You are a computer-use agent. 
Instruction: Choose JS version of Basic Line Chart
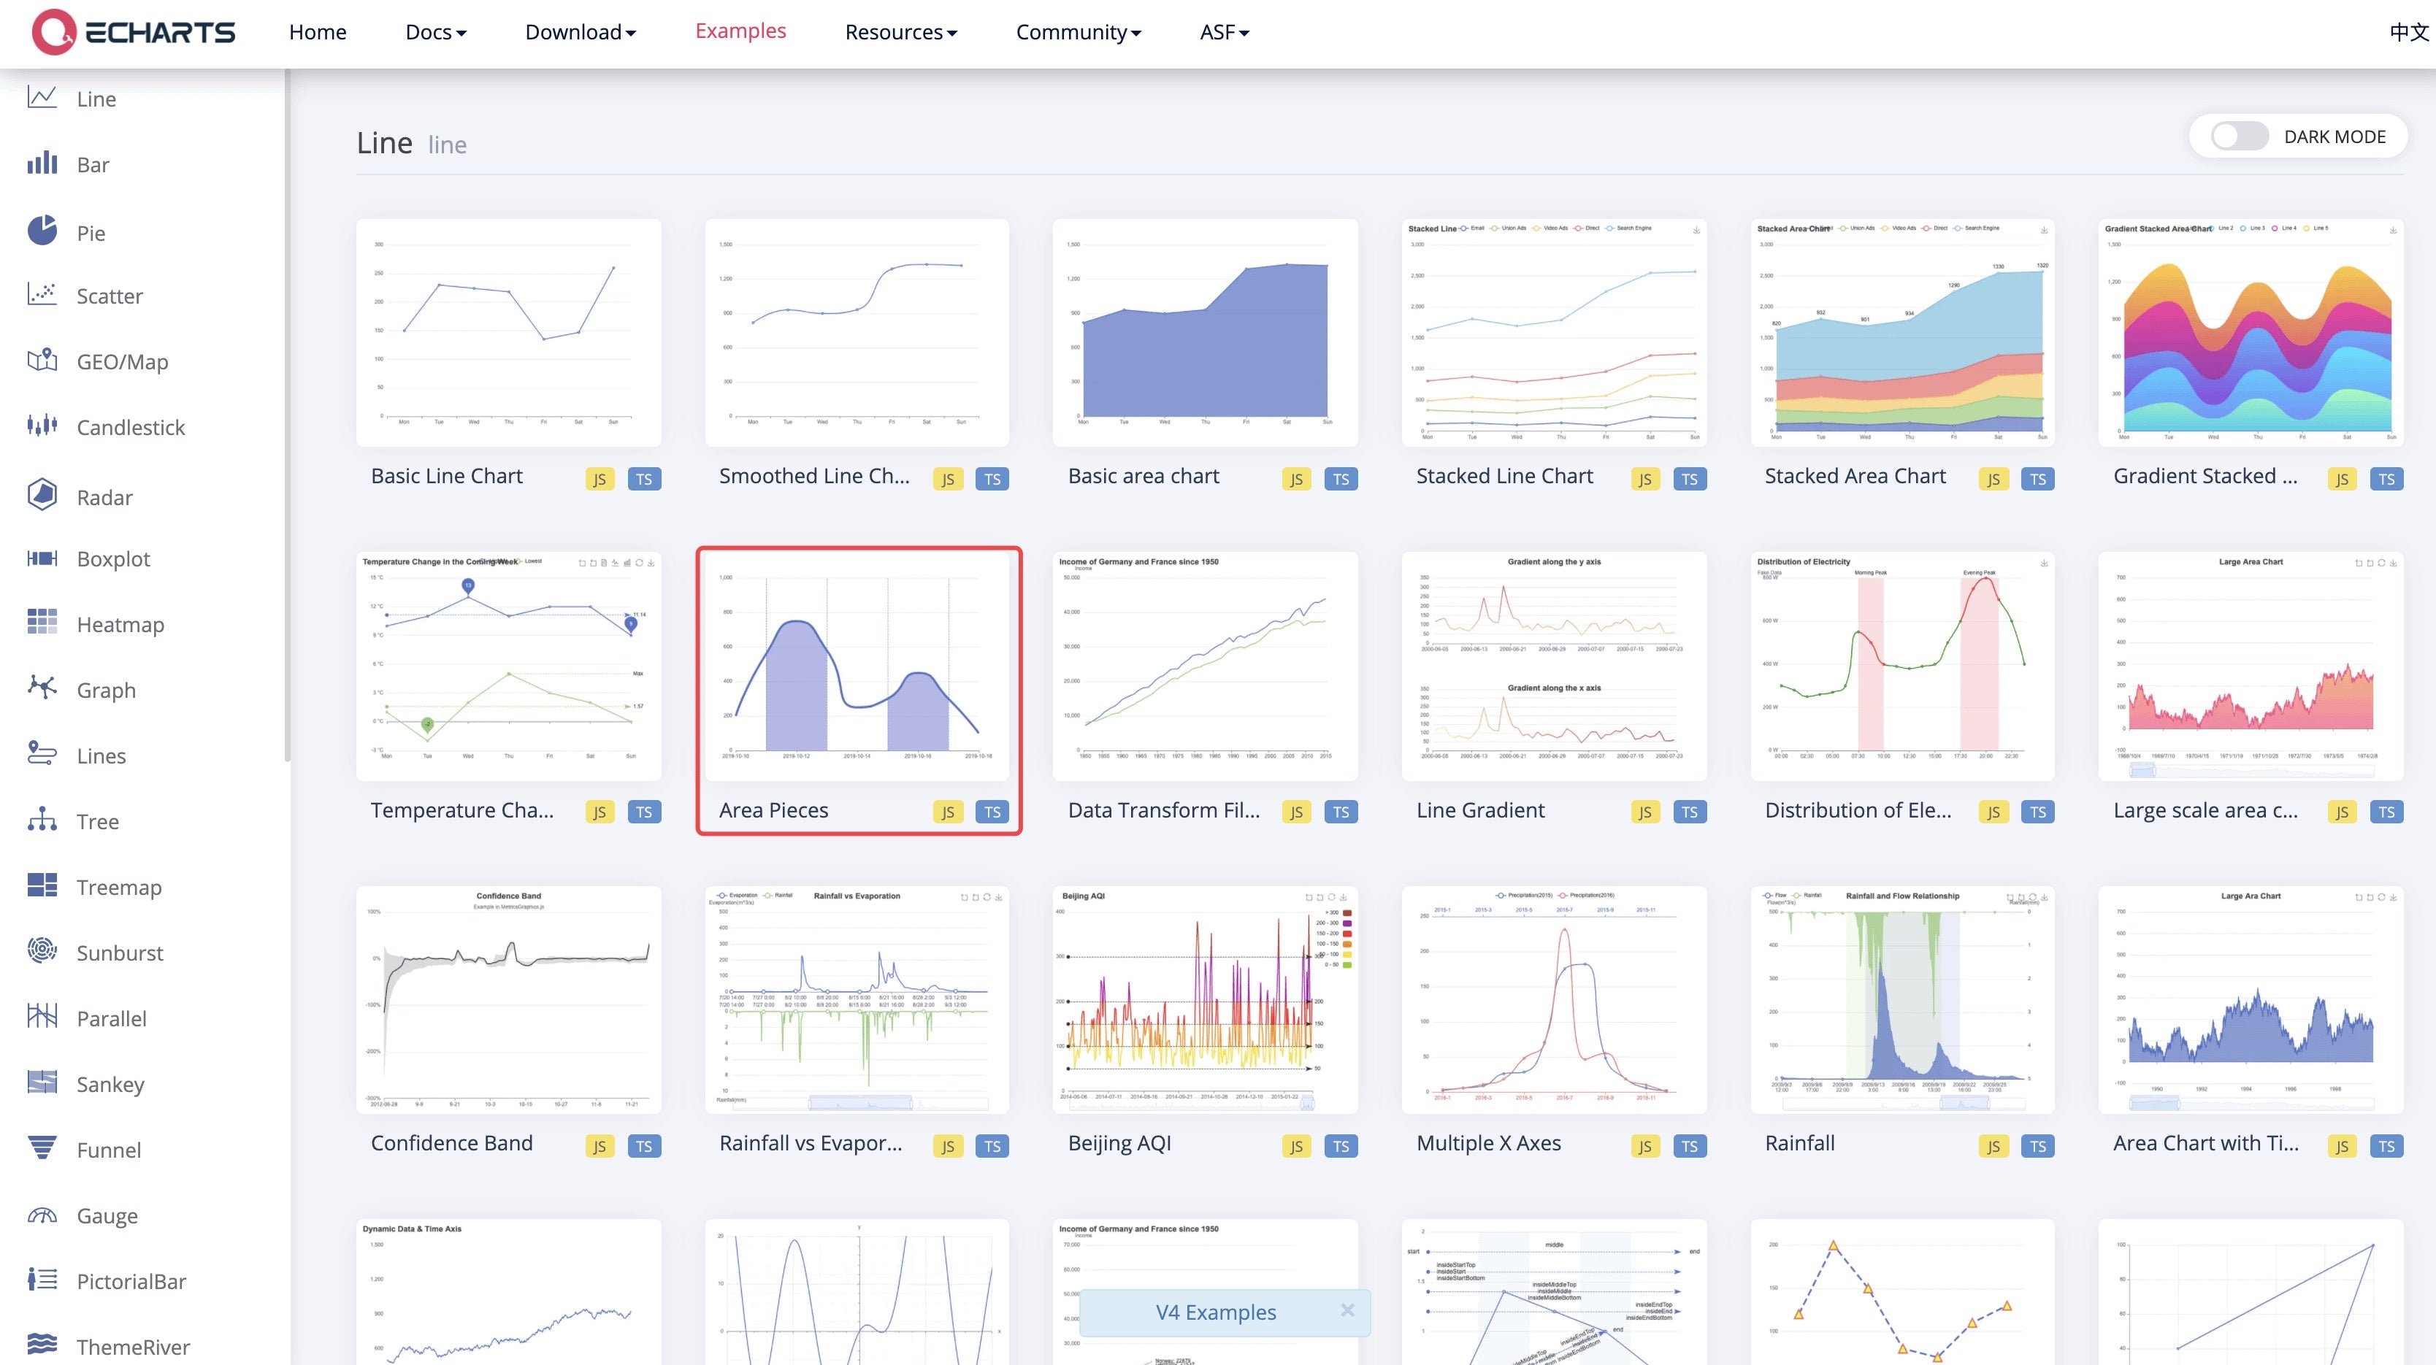coord(600,480)
